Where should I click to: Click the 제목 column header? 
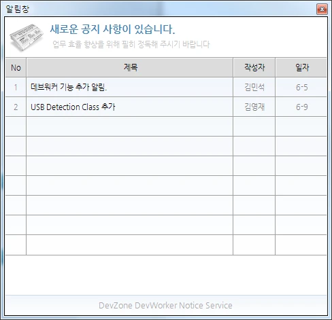pyautogui.click(x=130, y=67)
